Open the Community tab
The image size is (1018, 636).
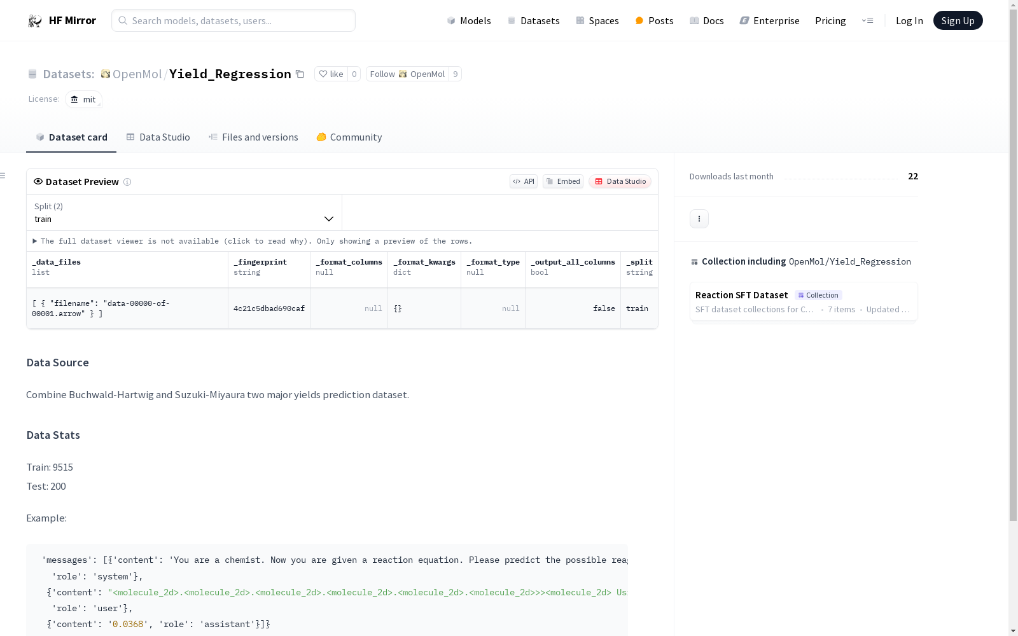(x=349, y=137)
